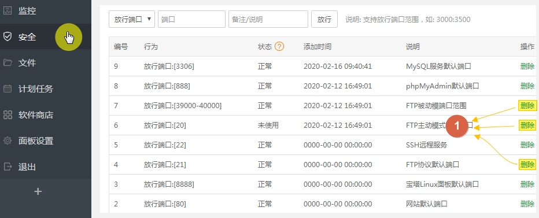Click the MySQL服务默认端口 description
This screenshot has width=539, height=218.
pos(438,66)
